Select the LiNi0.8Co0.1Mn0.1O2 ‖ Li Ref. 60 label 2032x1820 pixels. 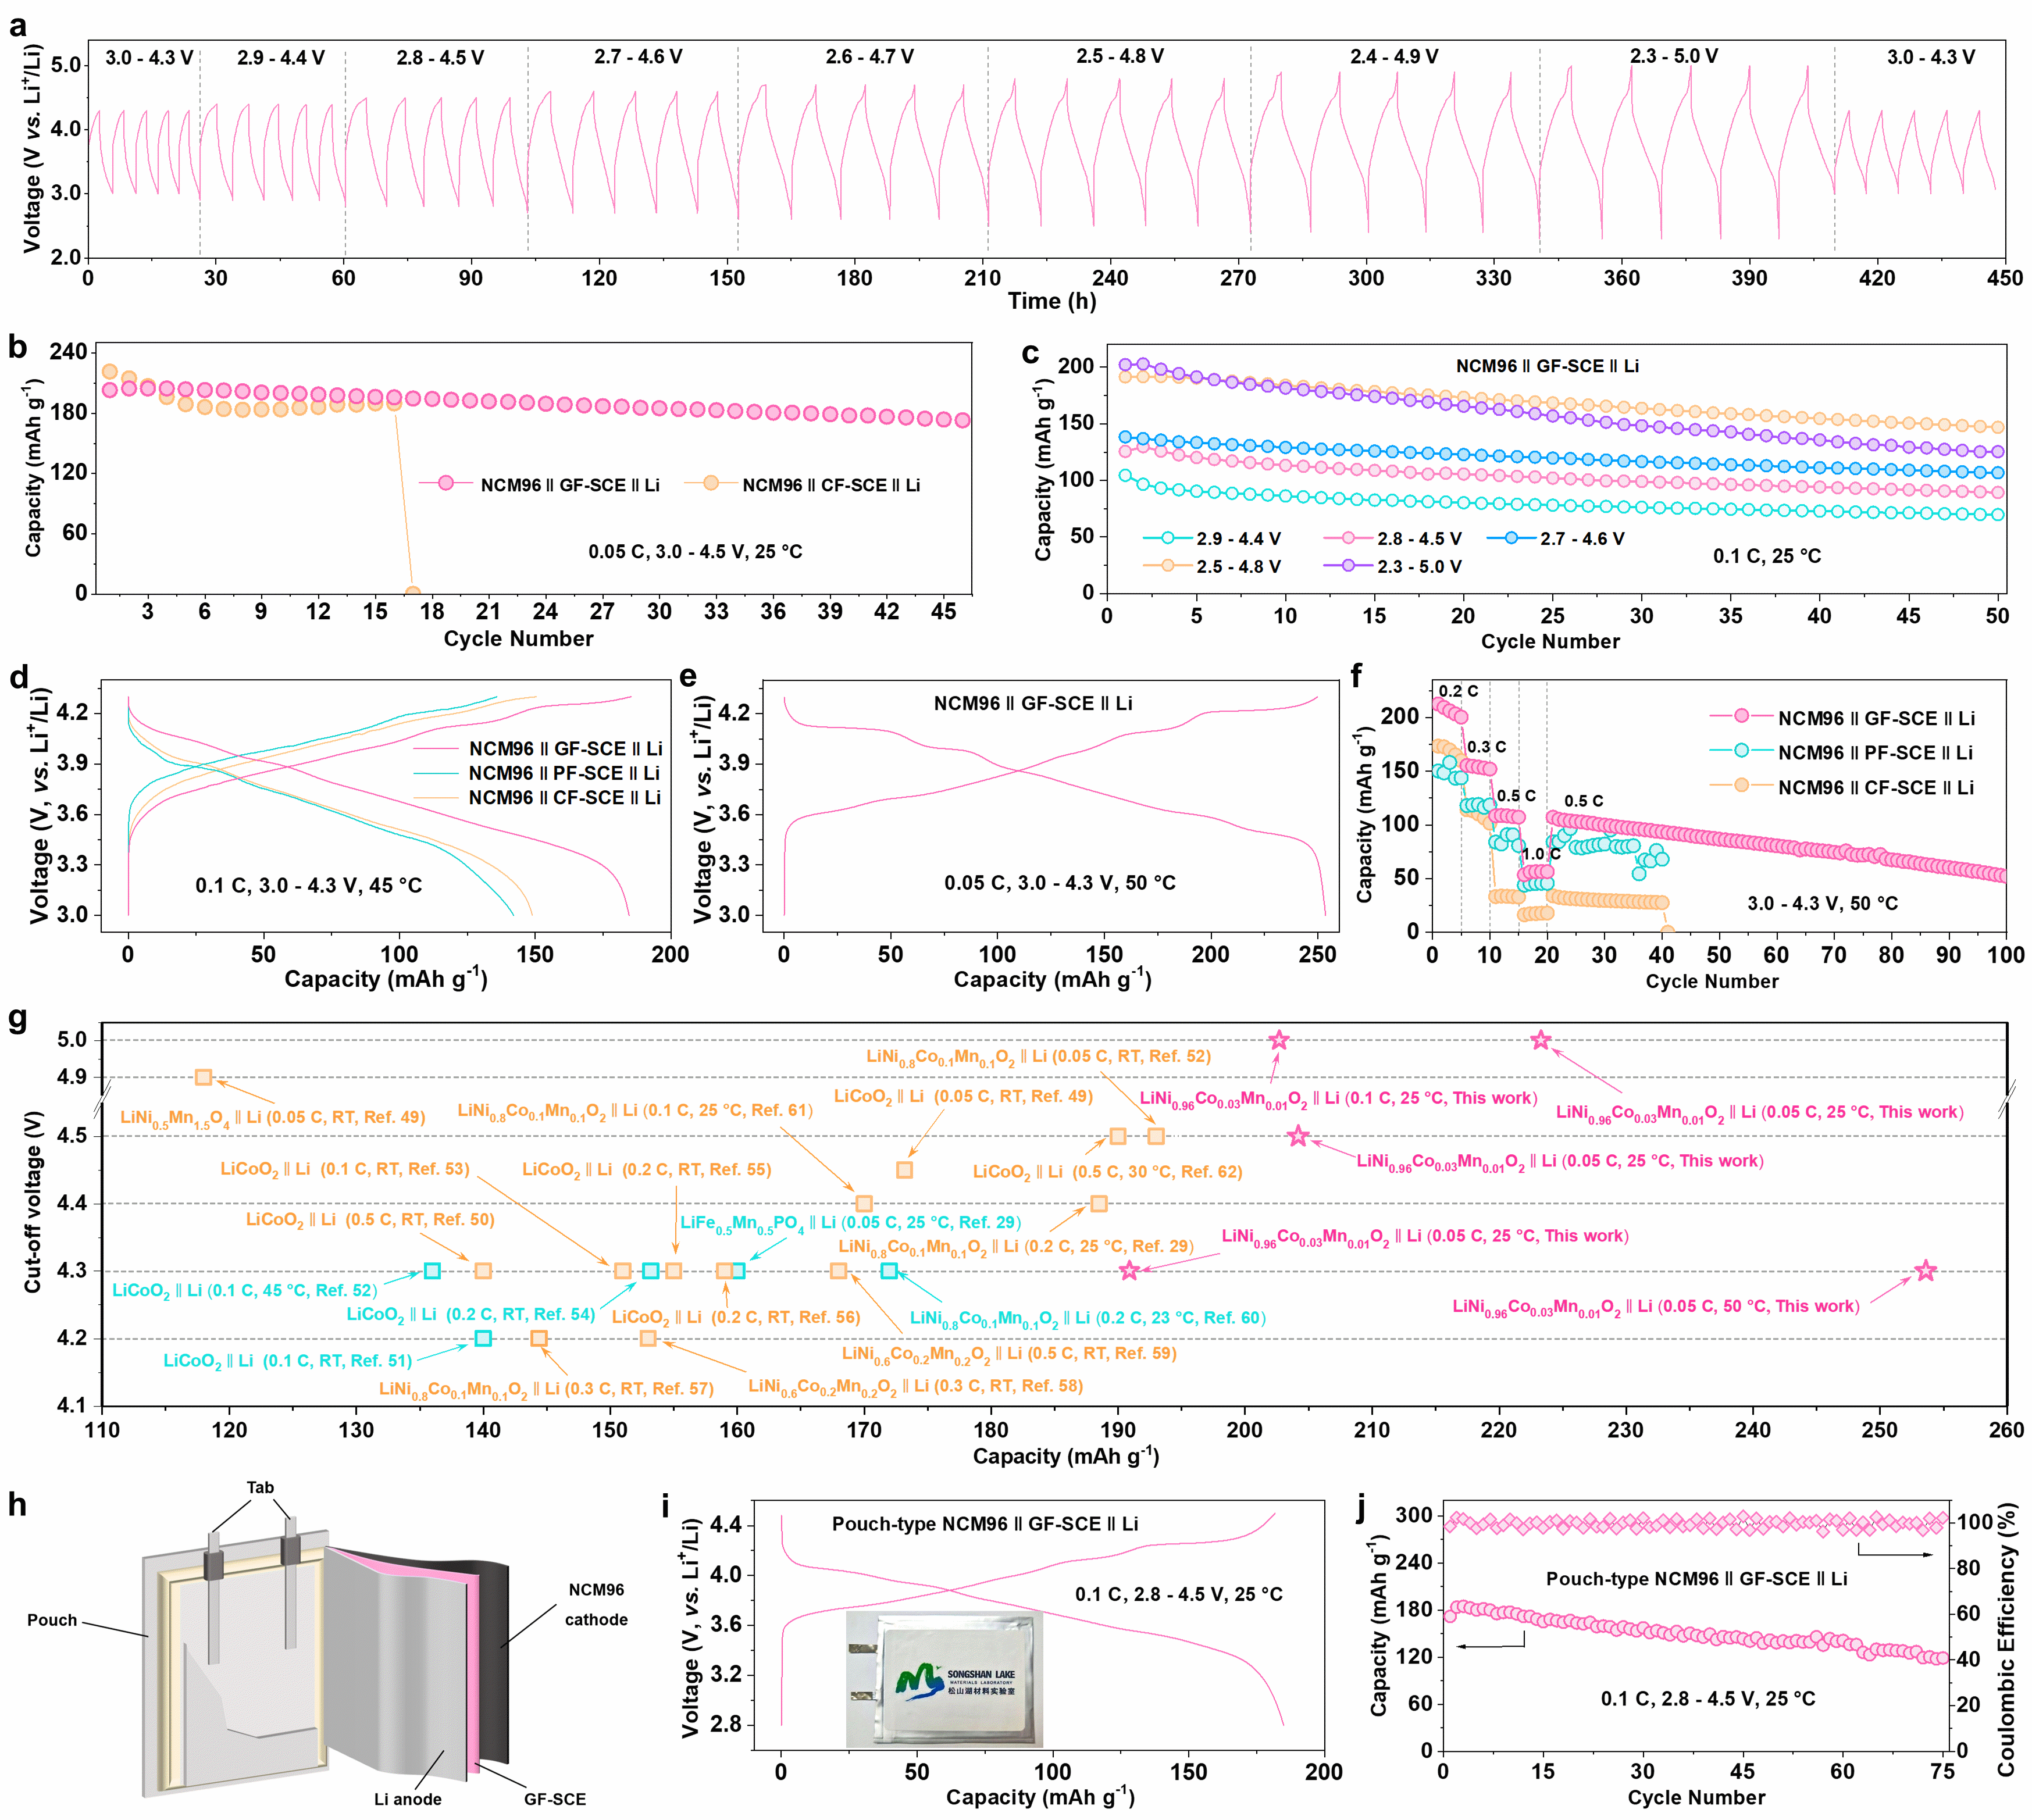[1088, 1318]
